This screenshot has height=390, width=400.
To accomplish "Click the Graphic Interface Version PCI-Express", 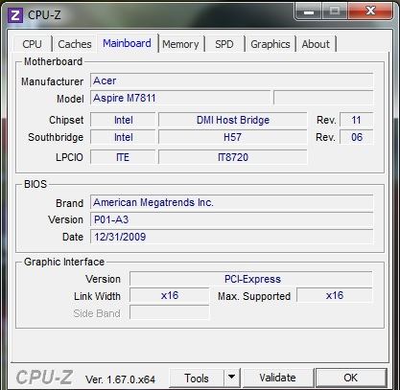I will (251, 279).
